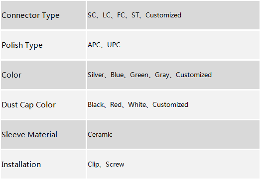Select the Black, Red, White, Customized value
Viewport: 261px width, 180px height.
pyautogui.click(x=138, y=105)
